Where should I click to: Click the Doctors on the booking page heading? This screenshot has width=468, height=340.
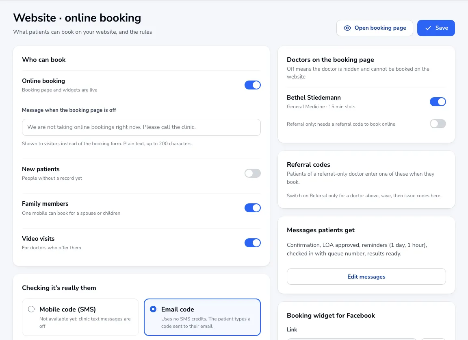(330, 60)
